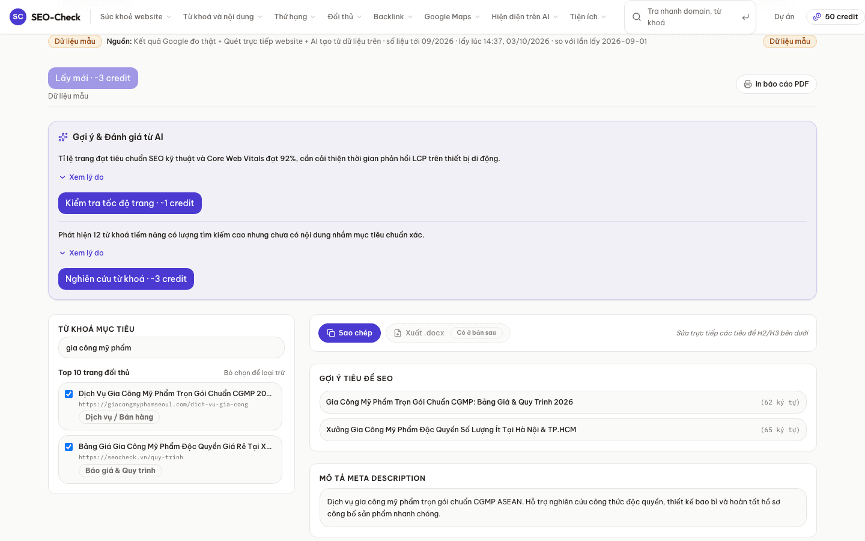Viewport: 865px width, 541px height.
Task: Click the meta description text box
Action: [x=563, y=507]
